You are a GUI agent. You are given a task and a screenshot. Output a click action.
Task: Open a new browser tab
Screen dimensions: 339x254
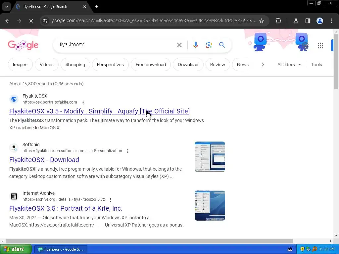pyautogui.click(x=97, y=7)
